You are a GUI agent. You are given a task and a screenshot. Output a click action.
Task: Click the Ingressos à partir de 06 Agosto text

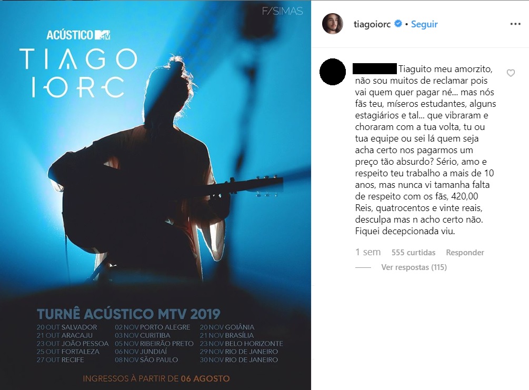point(156,378)
